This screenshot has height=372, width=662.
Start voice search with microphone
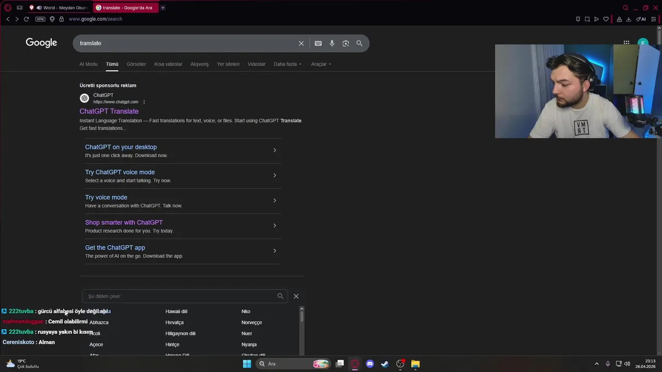pos(332,43)
